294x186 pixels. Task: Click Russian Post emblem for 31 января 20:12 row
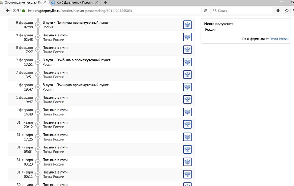[x=187, y=124]
